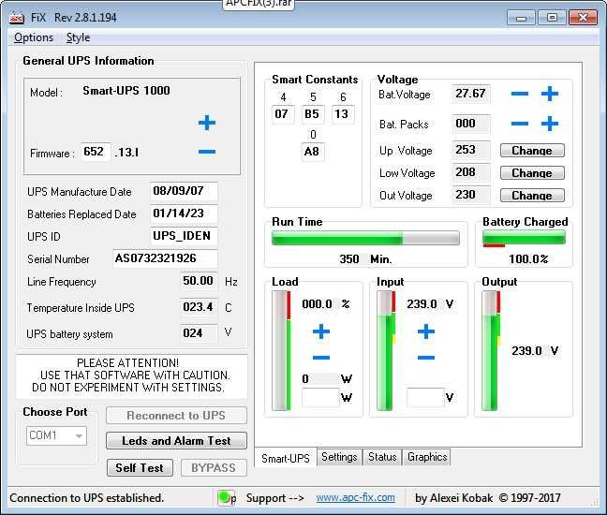Run the Leds and Alarm Test

tap(176, 441)
